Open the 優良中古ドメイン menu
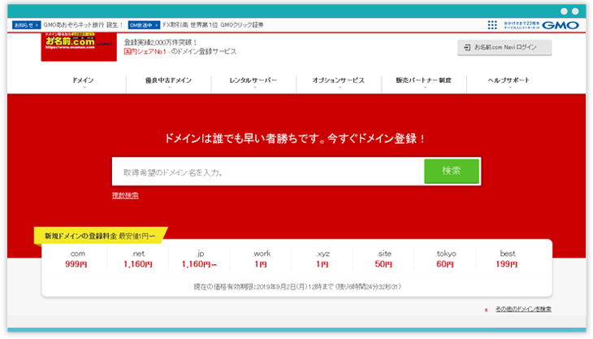The width and height of the screenshot is (593, 339). (169, 80)
